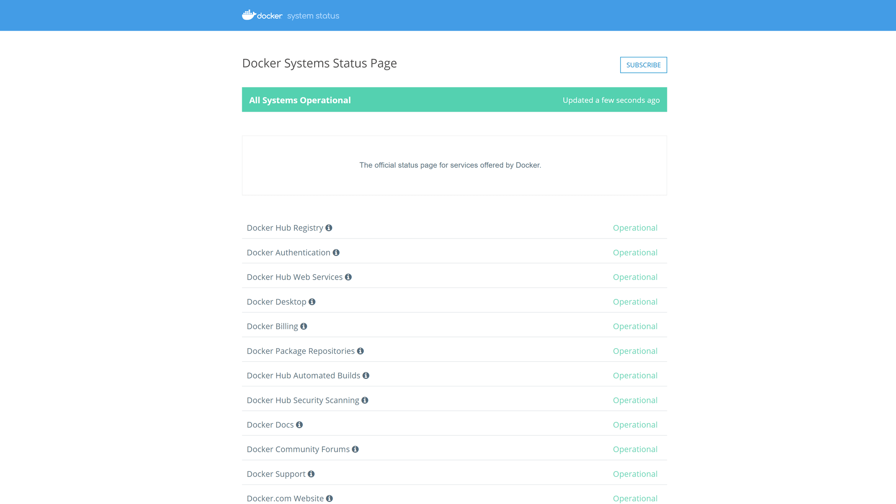
Task: Open the Docker Docs service entry
Action: [x=270, y=424]
